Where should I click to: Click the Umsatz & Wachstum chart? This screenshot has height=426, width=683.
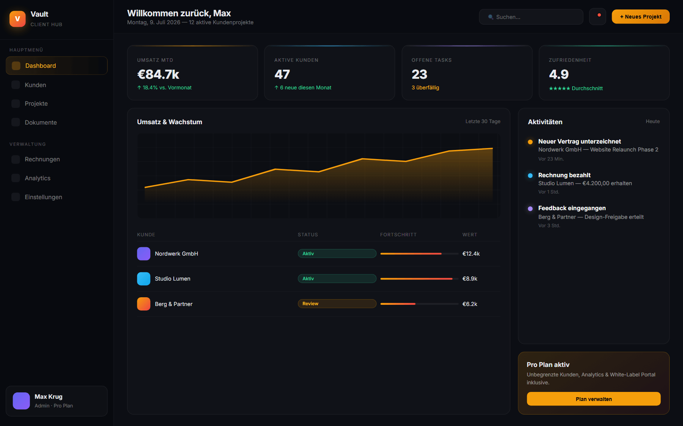[319, 175]
